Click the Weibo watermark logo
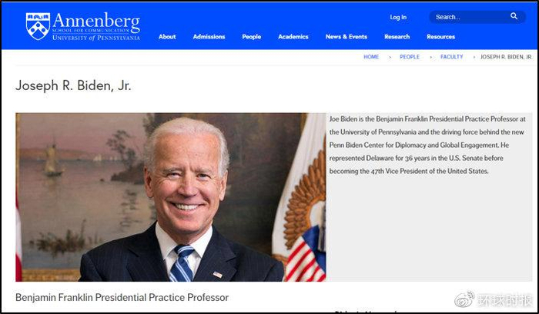539x314 pixels. [x=464, y=299]
